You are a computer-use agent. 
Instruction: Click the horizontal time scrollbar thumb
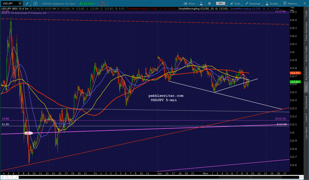click(250, 177)
